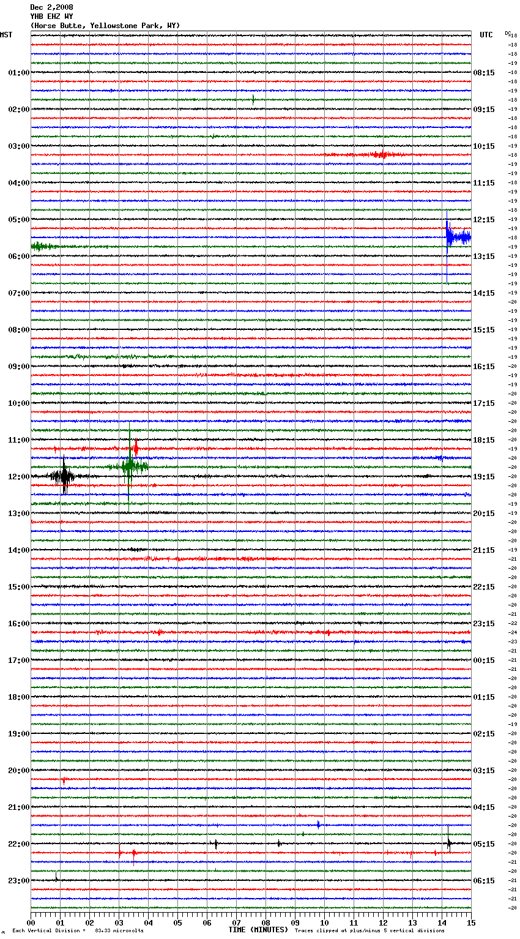Select the "16:00" MST time label
The image size is (520, 939).
click(18, 624)
